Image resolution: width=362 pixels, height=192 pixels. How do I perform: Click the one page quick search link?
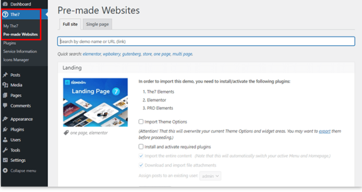(162, 54)
